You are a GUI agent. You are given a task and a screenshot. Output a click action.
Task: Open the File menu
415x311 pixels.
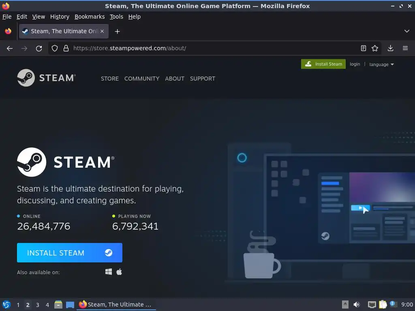[7, 17]
